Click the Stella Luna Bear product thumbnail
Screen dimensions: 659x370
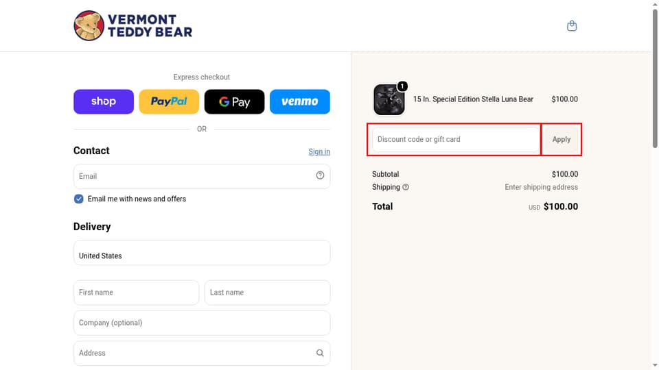point(389,99)
